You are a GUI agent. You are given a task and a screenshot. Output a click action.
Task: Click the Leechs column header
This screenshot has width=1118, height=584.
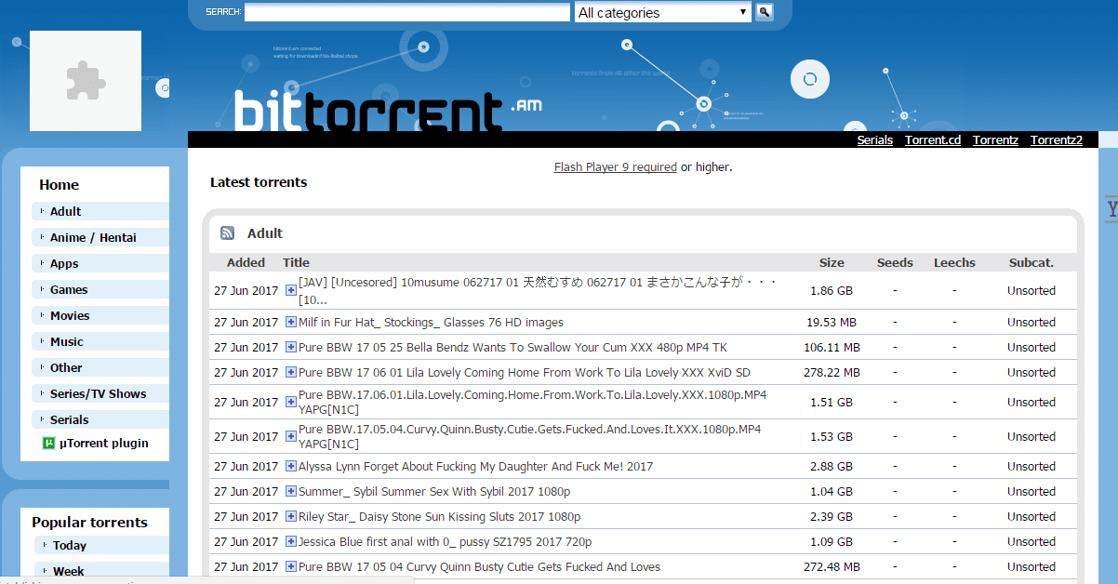[954, 262]
